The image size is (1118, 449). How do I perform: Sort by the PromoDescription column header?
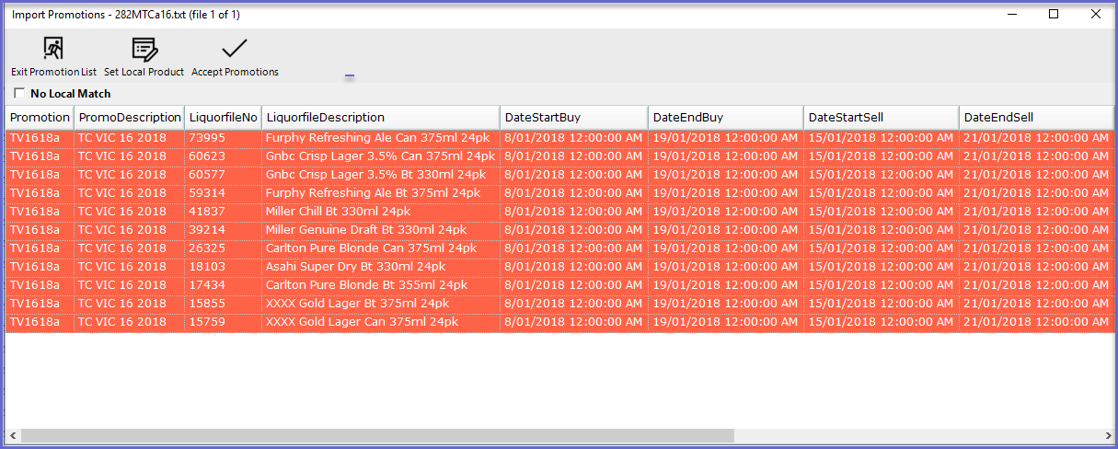coord(130,118)
